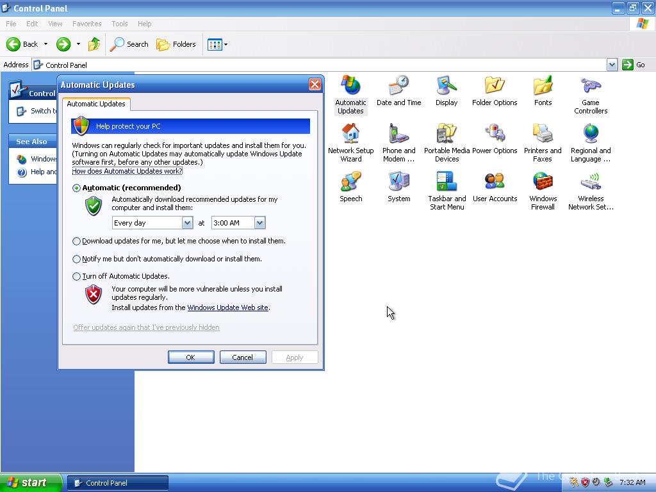Click the Go button next to address bar
The width and height of the screenshot is (656, 492).
tap(634, 65)
